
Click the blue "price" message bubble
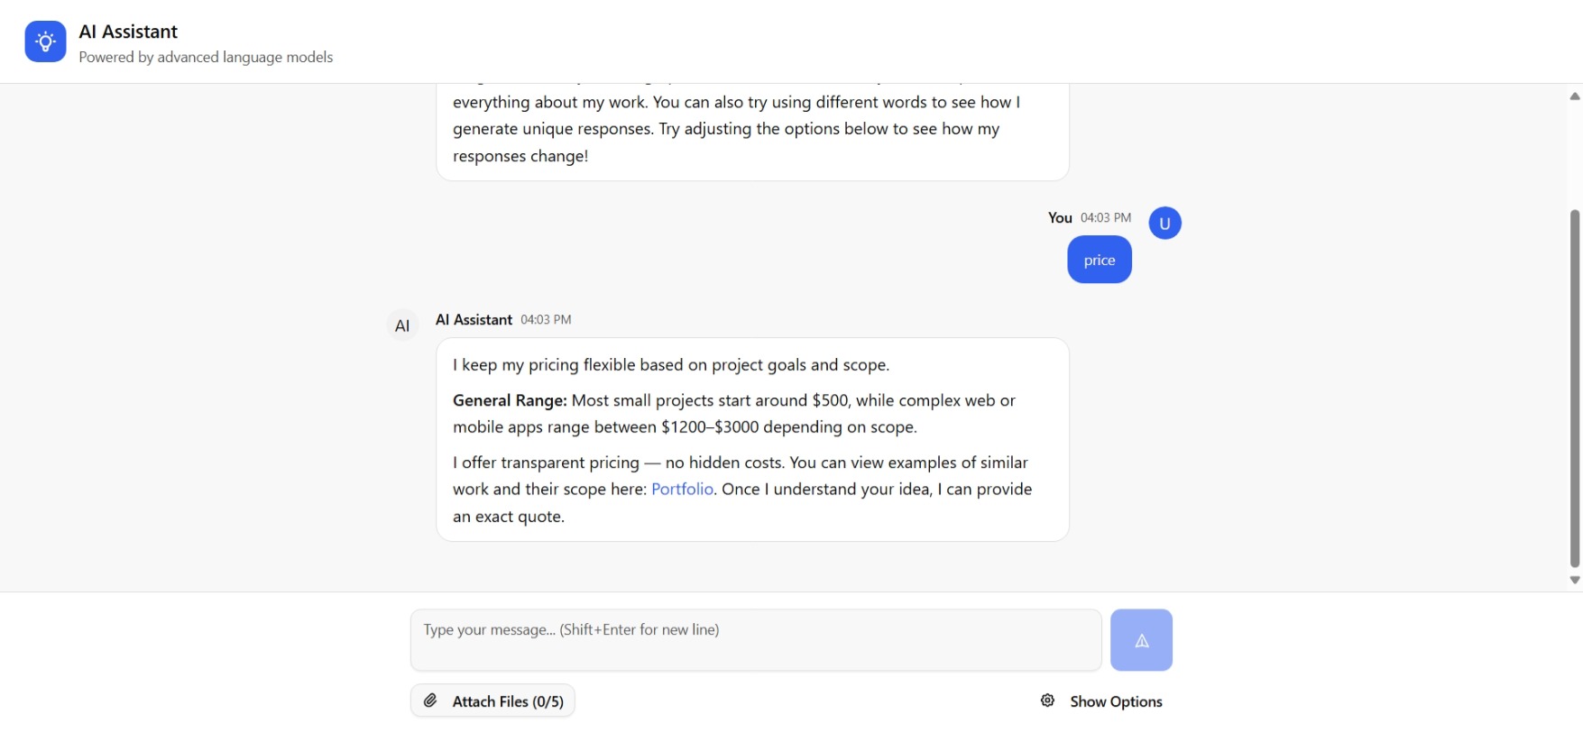[x=1099, y=260]
